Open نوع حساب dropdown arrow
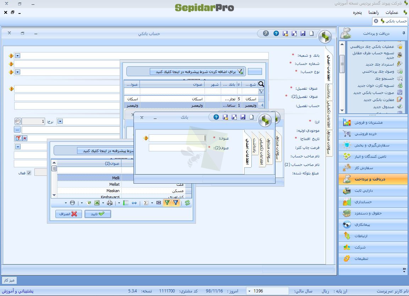 pyautogui.click(x=17, y=72)
